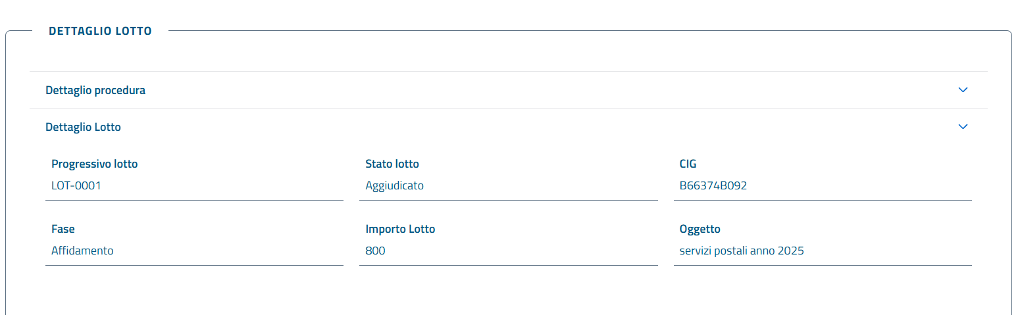The image size is (1018, 315).
Task: Toggle the Dettaglio Lotto accordion header
Action: [x=508, y=127]
